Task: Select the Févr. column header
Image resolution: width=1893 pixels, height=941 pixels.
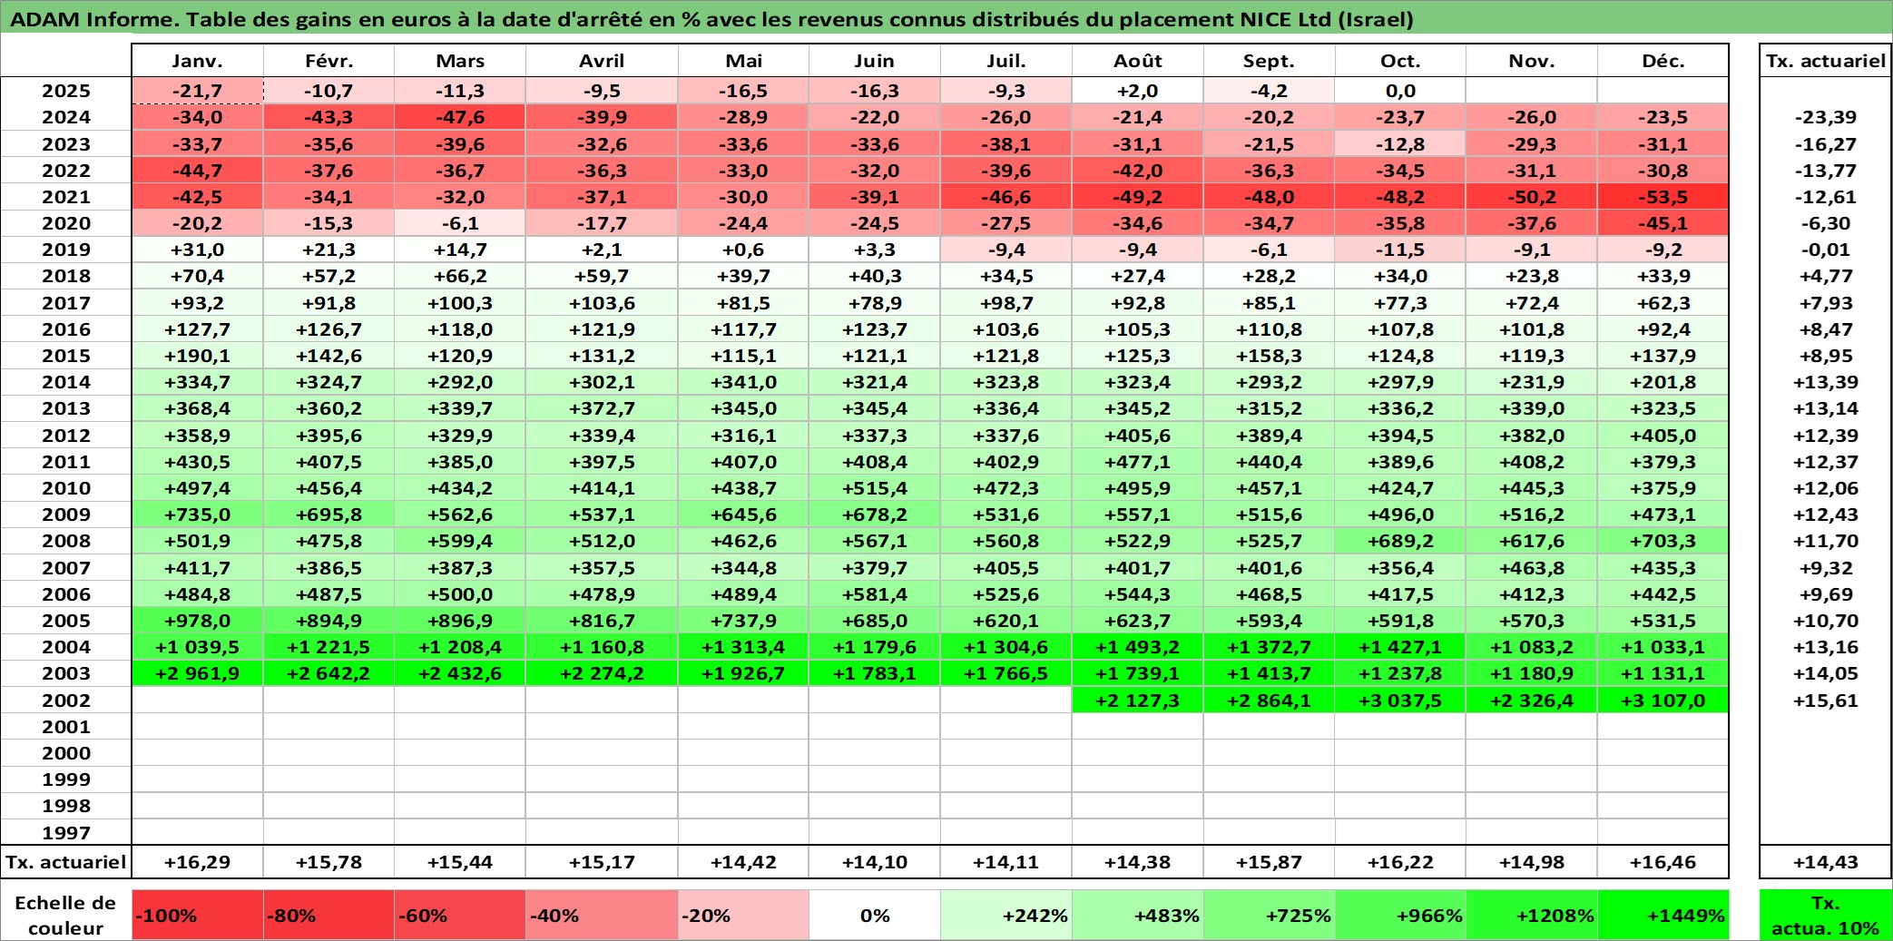Action: point(329,61)
